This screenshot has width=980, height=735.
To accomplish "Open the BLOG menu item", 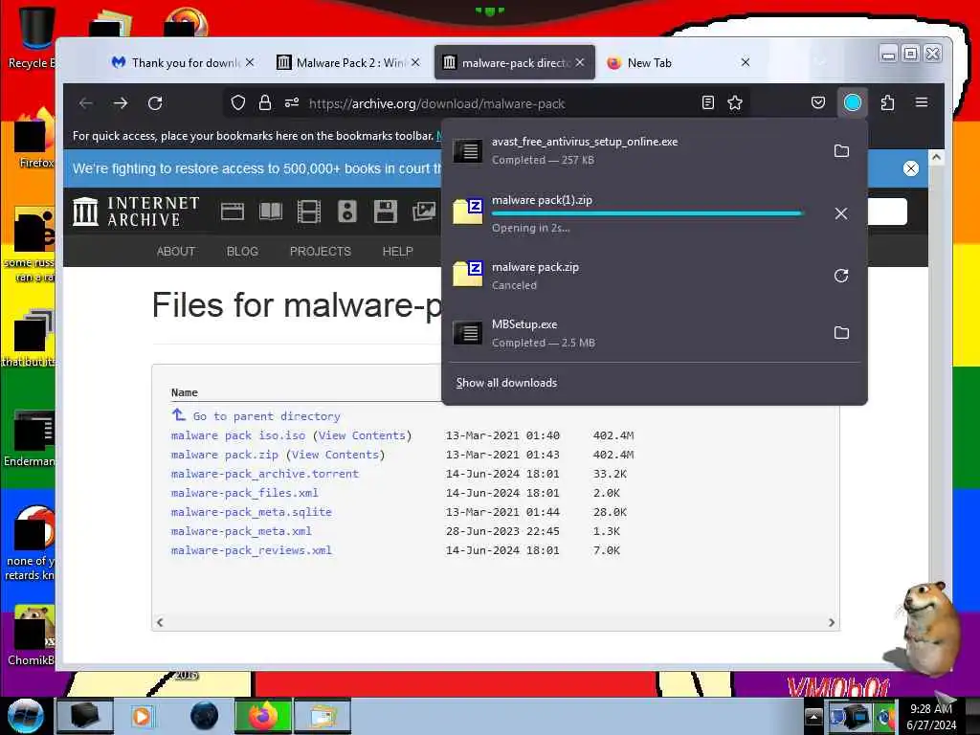I will point(242,252).
